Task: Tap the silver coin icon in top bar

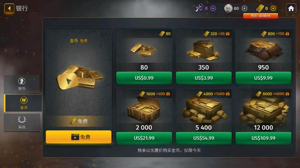Action: 228,8
